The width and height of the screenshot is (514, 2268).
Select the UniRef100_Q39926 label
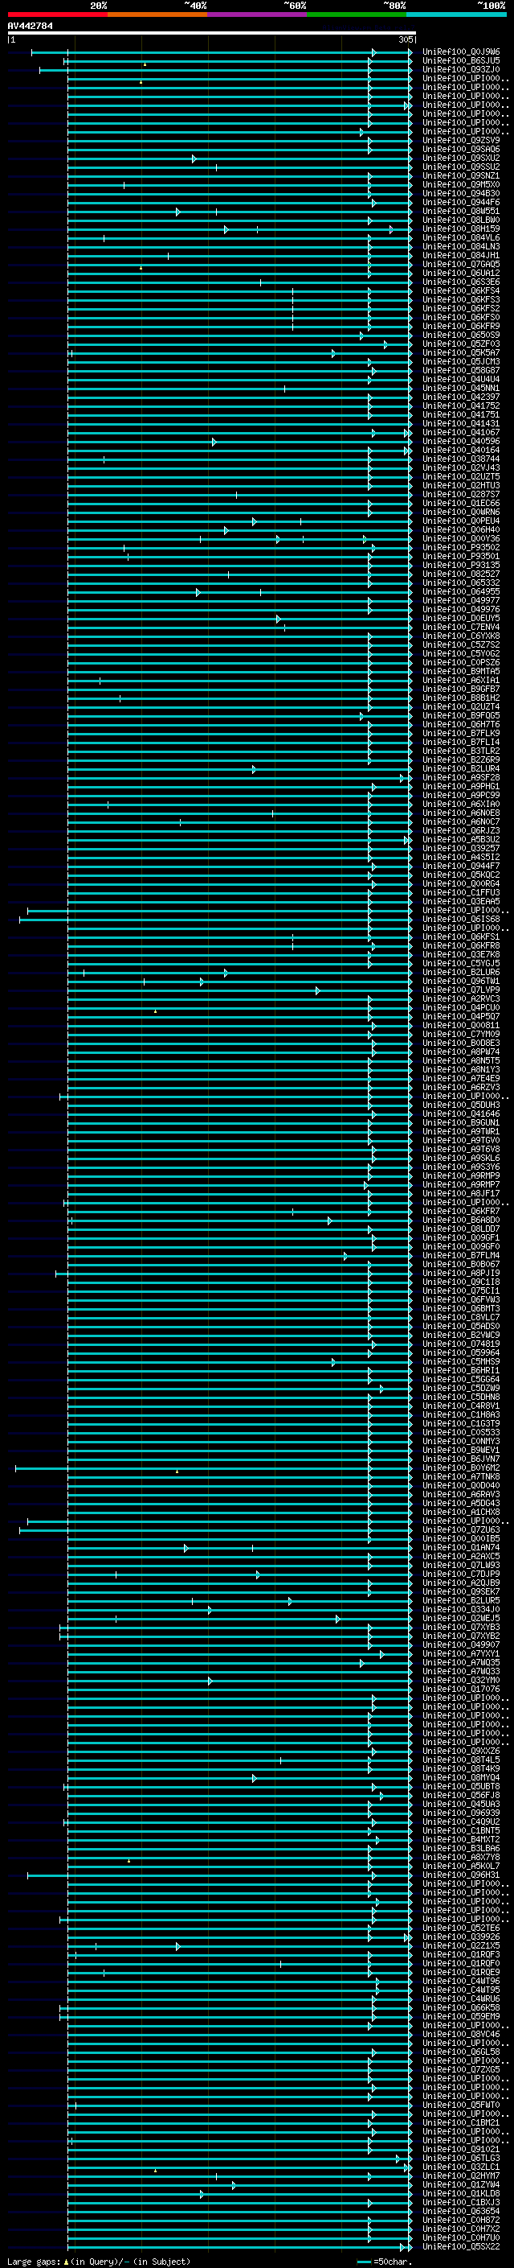point(461,1937)
